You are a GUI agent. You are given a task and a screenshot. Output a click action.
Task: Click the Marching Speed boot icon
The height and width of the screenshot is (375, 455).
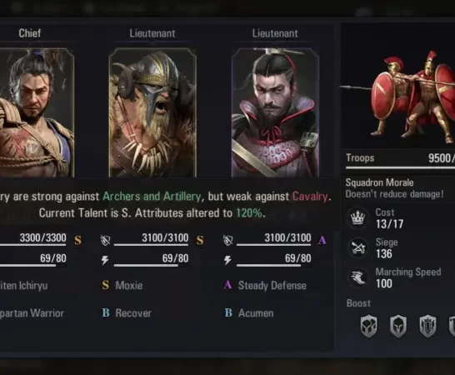pyautogui.click(x=357, y=277)
